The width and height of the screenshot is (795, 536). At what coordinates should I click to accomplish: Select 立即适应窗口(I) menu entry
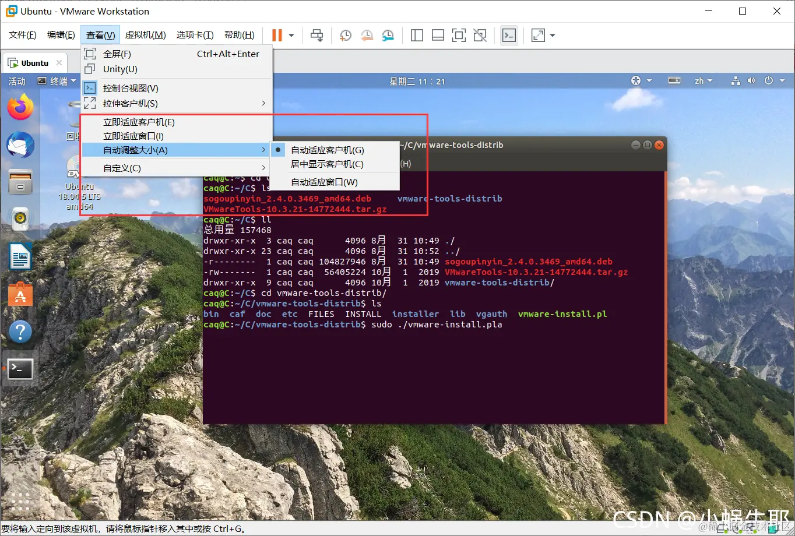pyautogui.click(x=177, y=136)
